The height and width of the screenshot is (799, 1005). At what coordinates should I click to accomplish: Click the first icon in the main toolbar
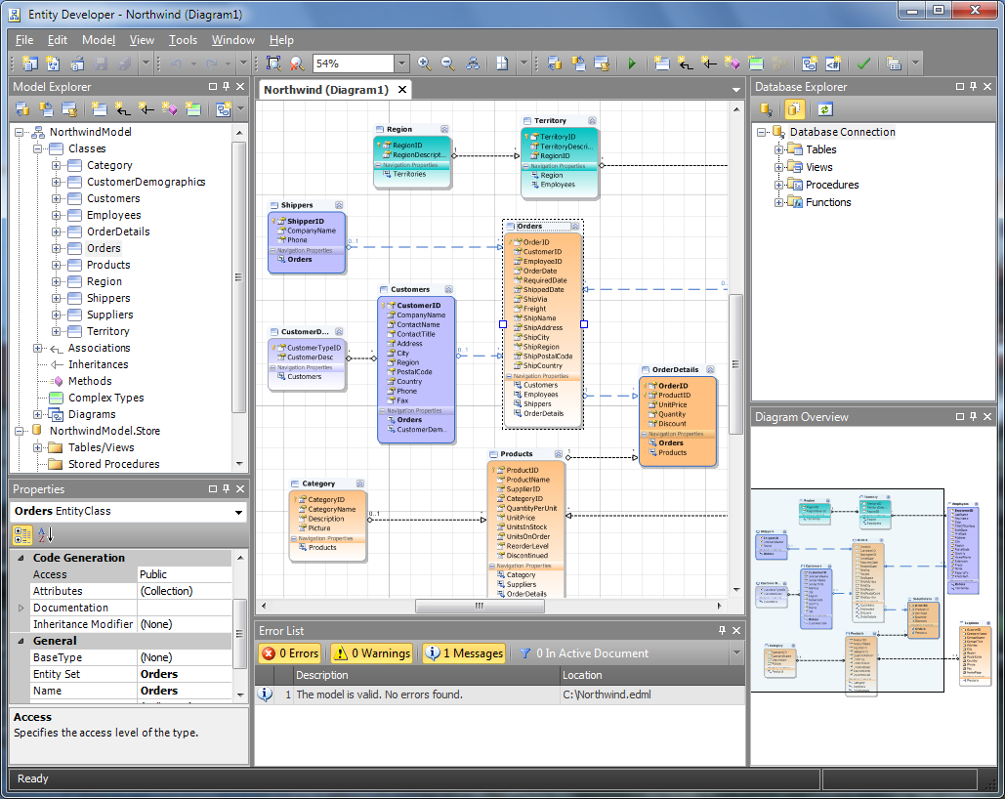click(30, 63)
